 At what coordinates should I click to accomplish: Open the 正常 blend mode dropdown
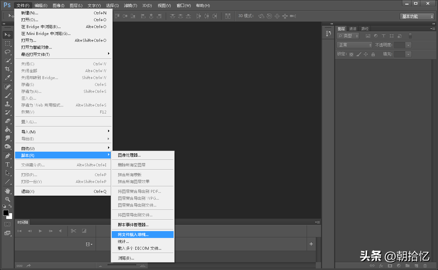[355, 45]
